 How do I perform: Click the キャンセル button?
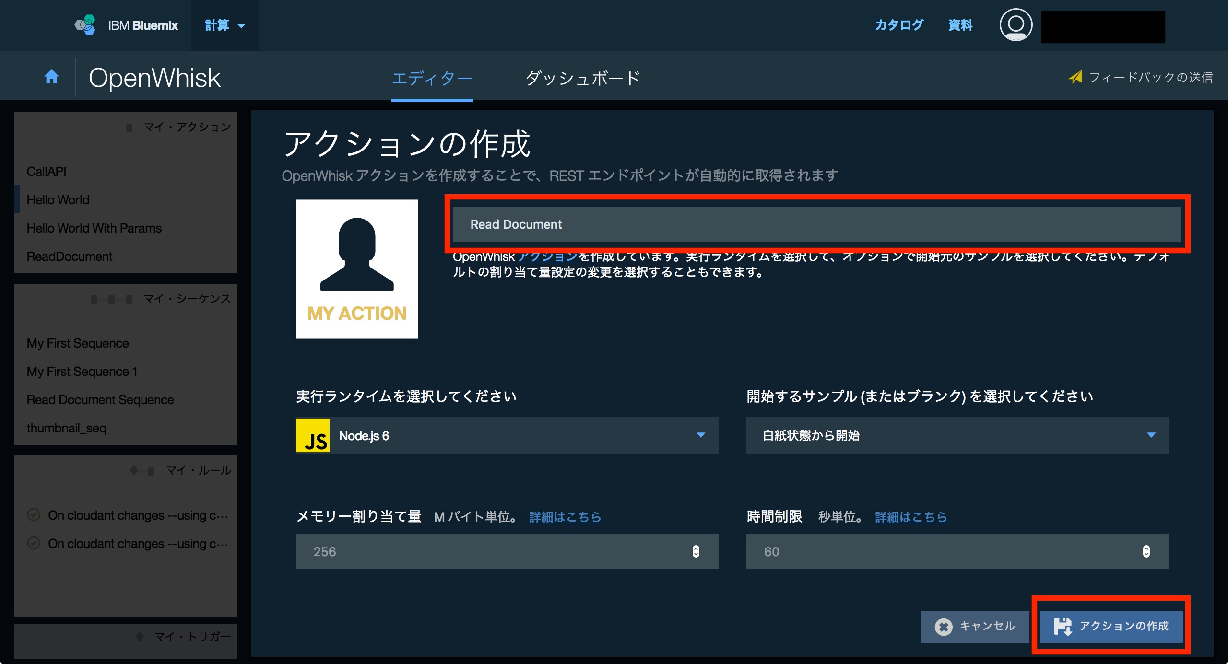point(974,626)
